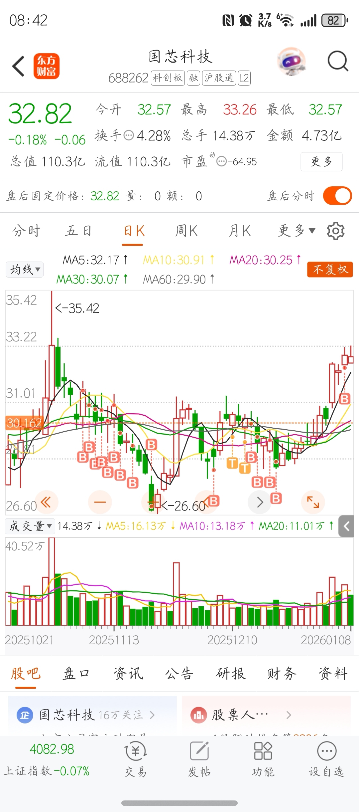This screenshot has height=812, width=359.
Task: Tap B marker below 31.01 on right
Action: coord(345,398)
